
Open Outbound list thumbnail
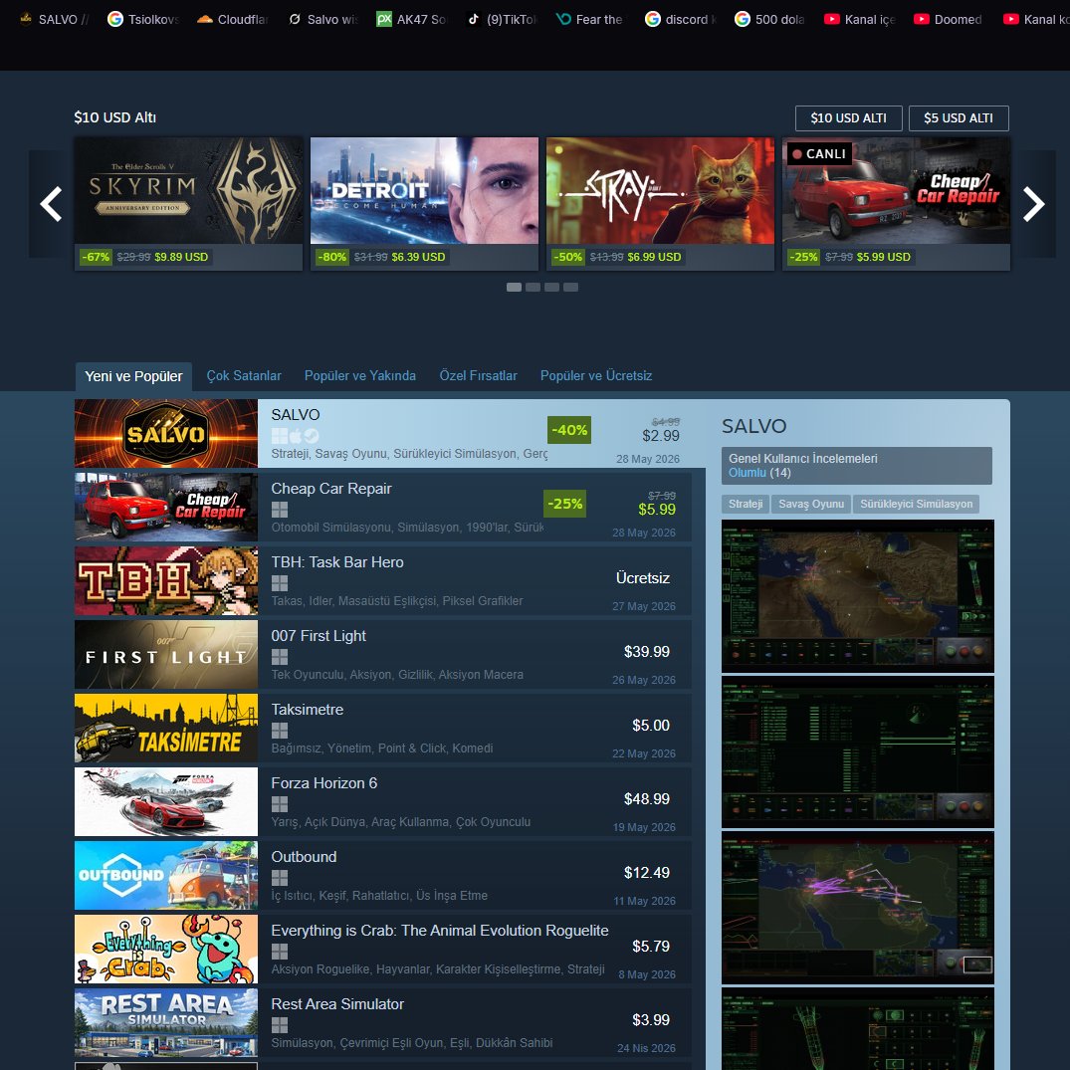[x=166, y=876]
